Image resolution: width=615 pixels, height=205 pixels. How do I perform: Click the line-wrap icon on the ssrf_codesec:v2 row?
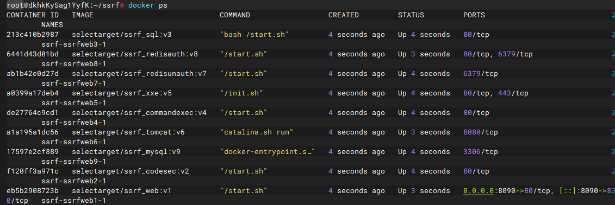pyautogui.click(x=612, y=172)
